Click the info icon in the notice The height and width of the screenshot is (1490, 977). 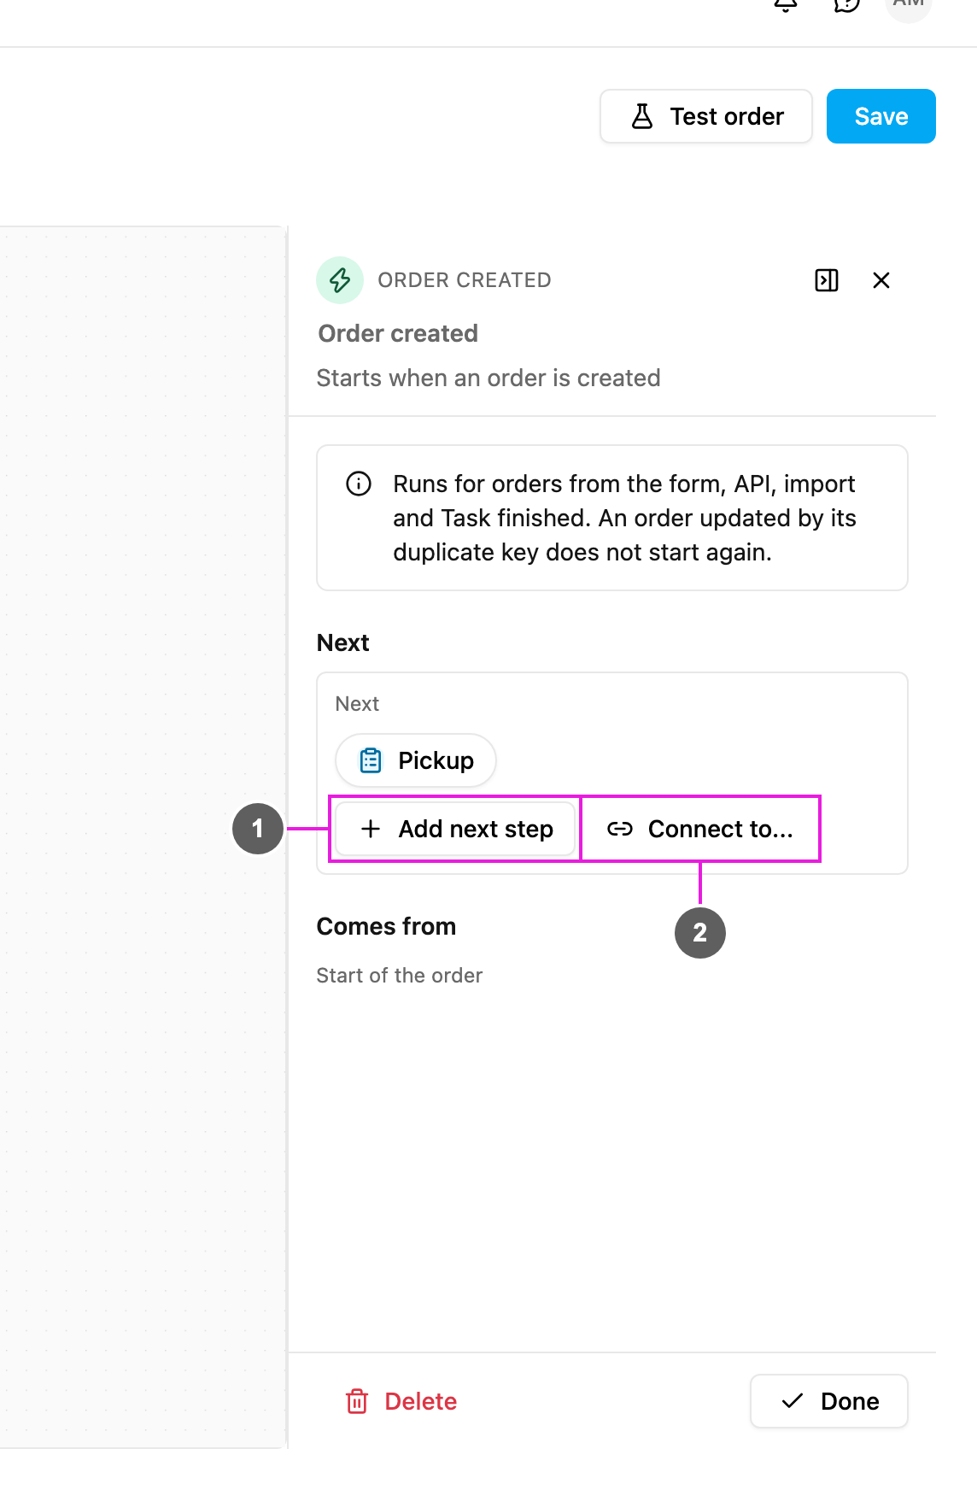[359, 484]
